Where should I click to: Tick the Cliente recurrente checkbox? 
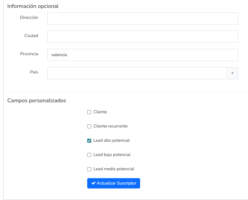89,126
